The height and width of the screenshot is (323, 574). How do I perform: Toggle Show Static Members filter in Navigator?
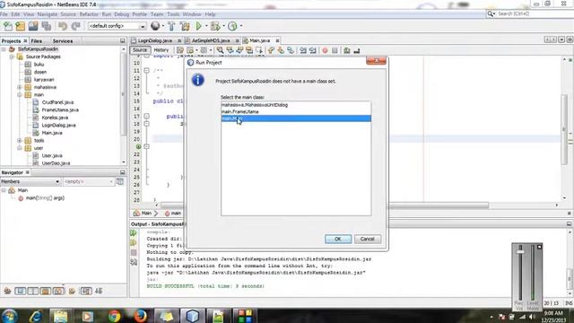[33, 291]
